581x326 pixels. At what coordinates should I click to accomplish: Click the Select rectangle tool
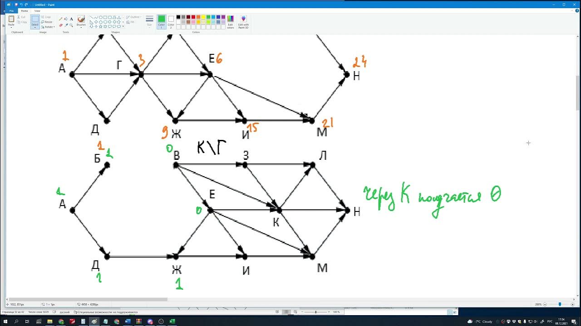point(35,19)
